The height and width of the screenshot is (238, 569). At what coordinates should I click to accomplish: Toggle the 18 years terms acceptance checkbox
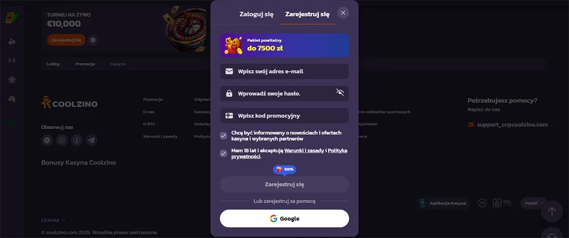coord(223,153)
